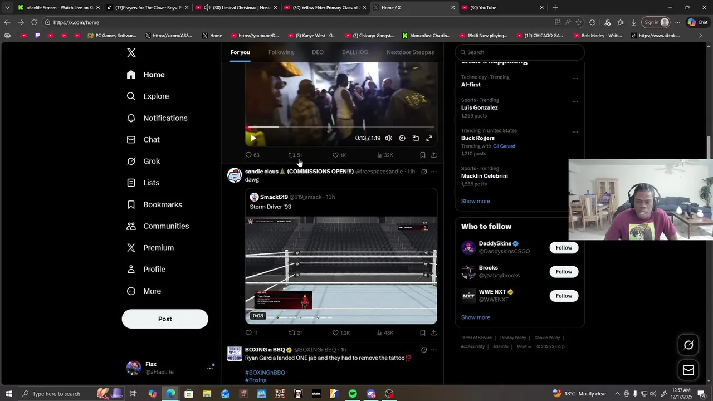Open Flax account menu dots
This screenshot has height=401, width=713.
210,368
